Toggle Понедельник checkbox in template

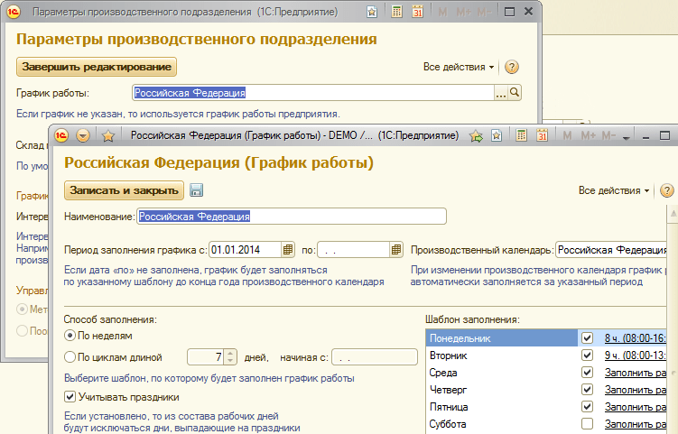click(x=587, y=338)
